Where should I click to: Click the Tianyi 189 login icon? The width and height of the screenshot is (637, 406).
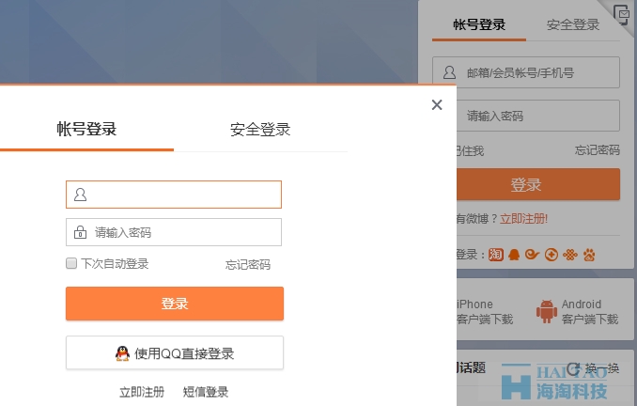coord(533,255)
